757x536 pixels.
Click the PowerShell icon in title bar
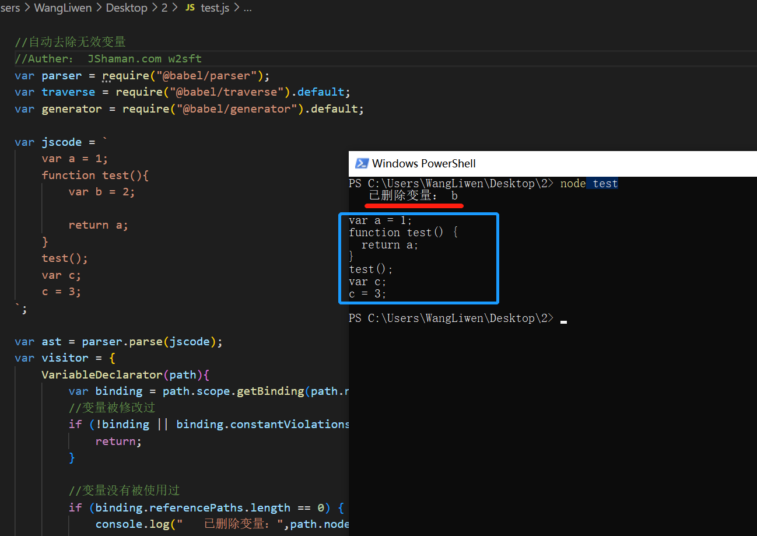[x=362, y=164]
